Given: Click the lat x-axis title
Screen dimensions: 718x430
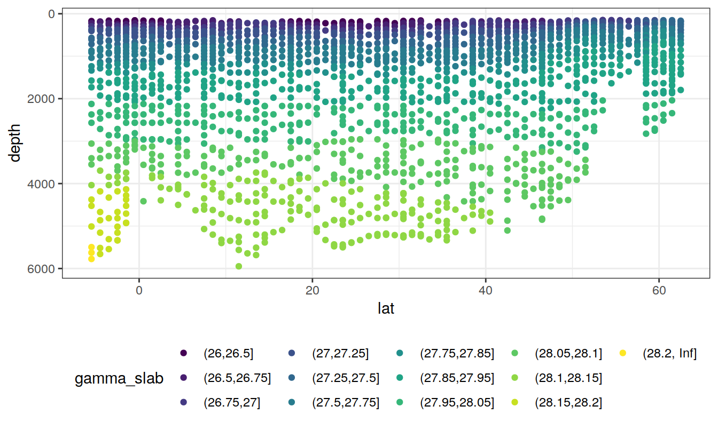Looking at the screenshot, I should point(386,308).
